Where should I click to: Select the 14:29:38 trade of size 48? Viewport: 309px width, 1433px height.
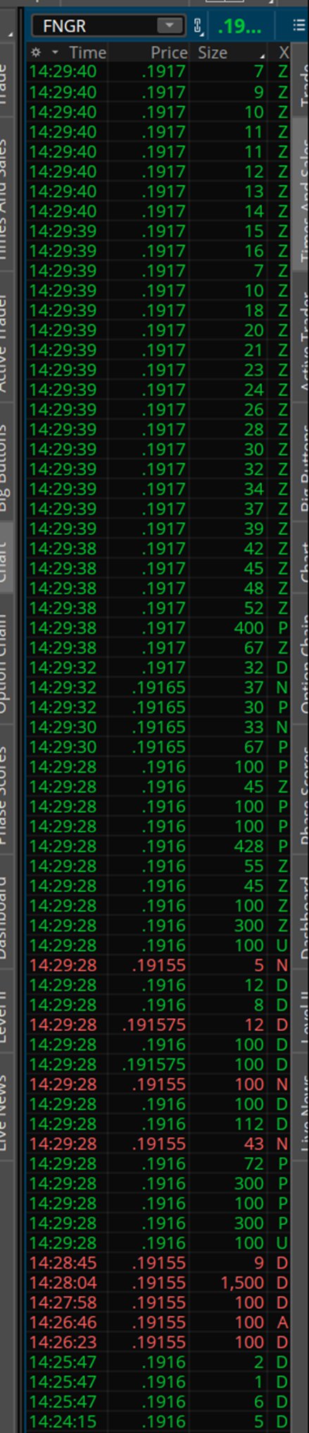pyautogui.click(x=158, y=588)
